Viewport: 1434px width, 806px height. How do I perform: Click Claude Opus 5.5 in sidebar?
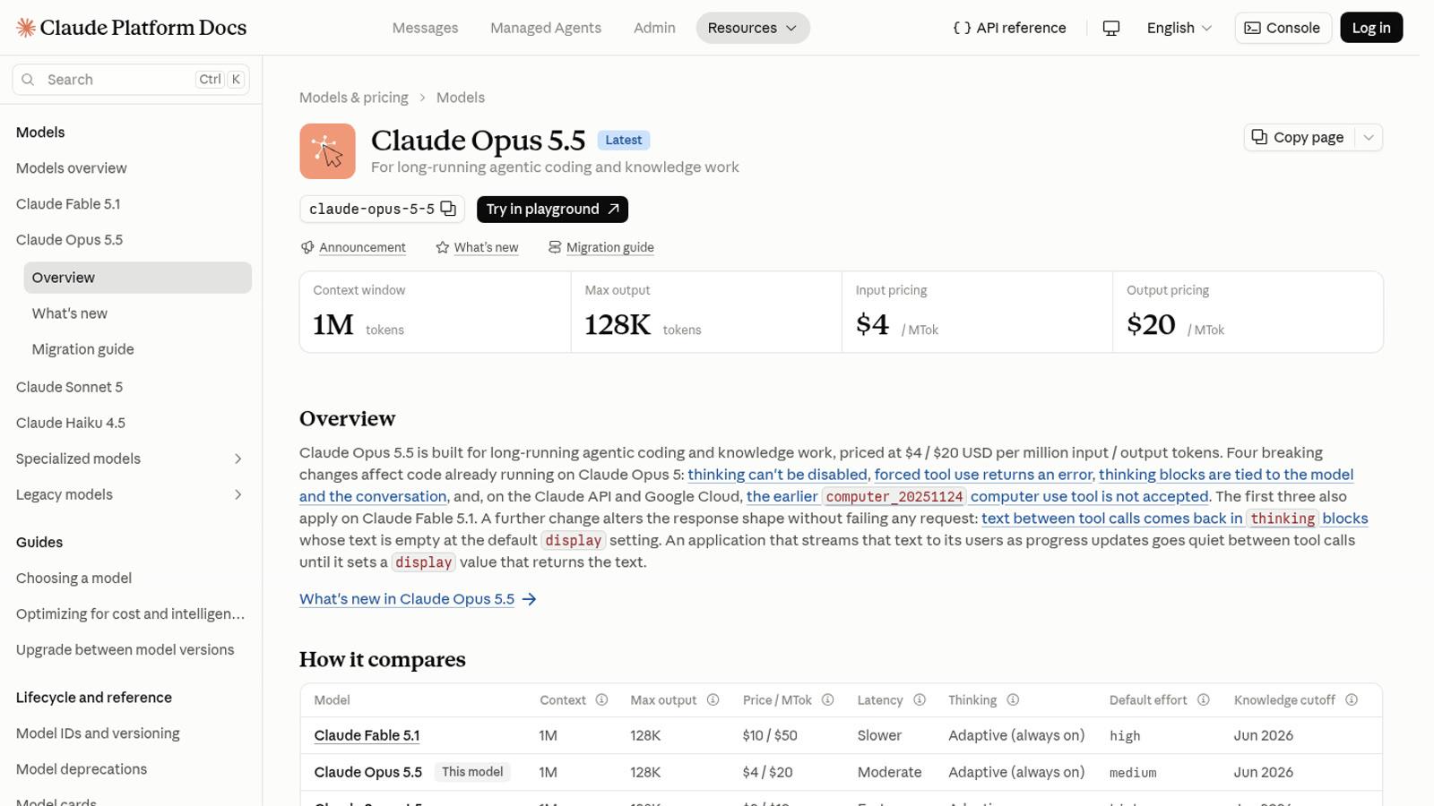pos(69,240)
